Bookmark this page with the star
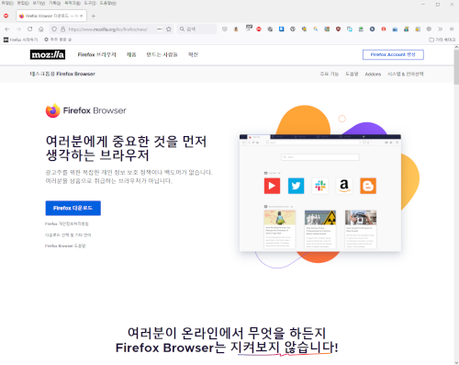This screenshot has width=459, height=365. point(169,29)
